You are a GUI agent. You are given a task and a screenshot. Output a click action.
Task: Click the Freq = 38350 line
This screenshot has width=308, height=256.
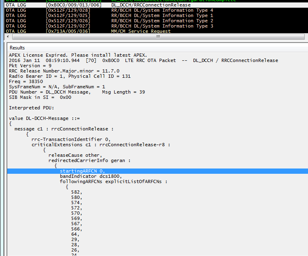coord(26,81)
